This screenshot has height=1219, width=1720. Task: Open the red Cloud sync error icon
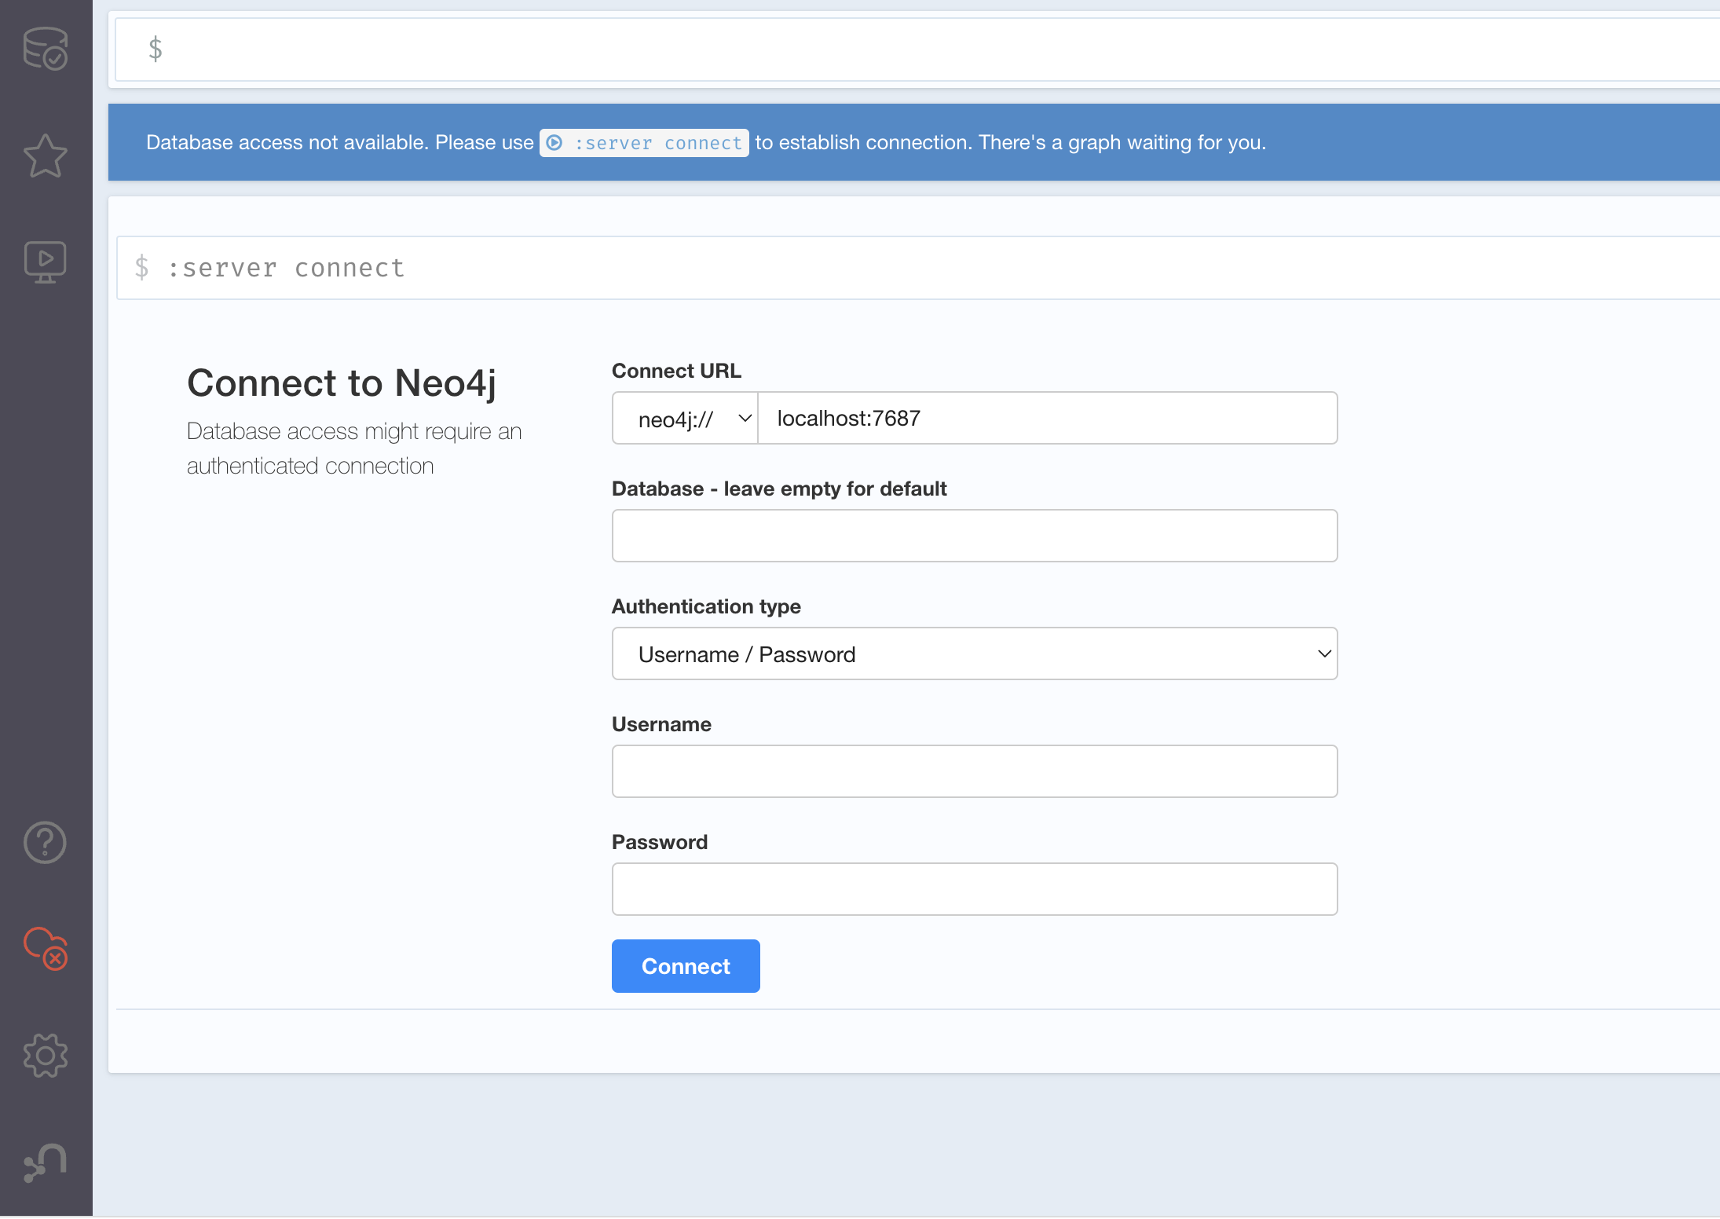[x=46, y=949]
